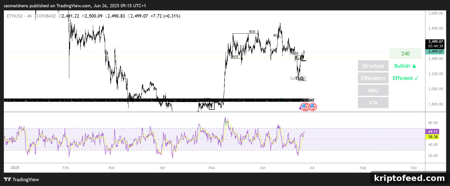Click the ExtTLQ label below the June low

click(298, 78)
